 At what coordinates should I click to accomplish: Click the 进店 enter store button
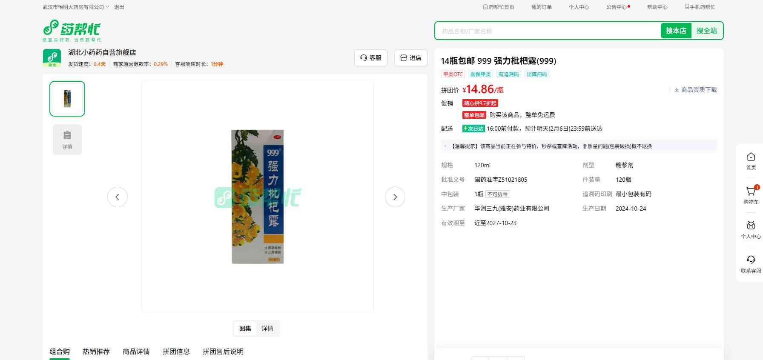coord(411,58)
